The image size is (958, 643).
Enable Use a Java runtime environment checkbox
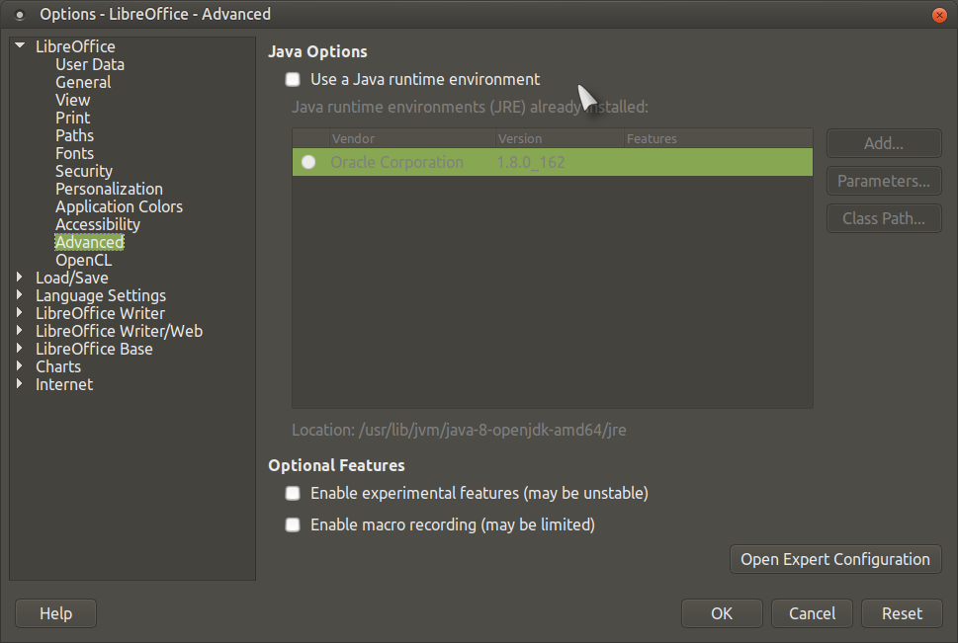pyautogui.click(x=293, y=79)
